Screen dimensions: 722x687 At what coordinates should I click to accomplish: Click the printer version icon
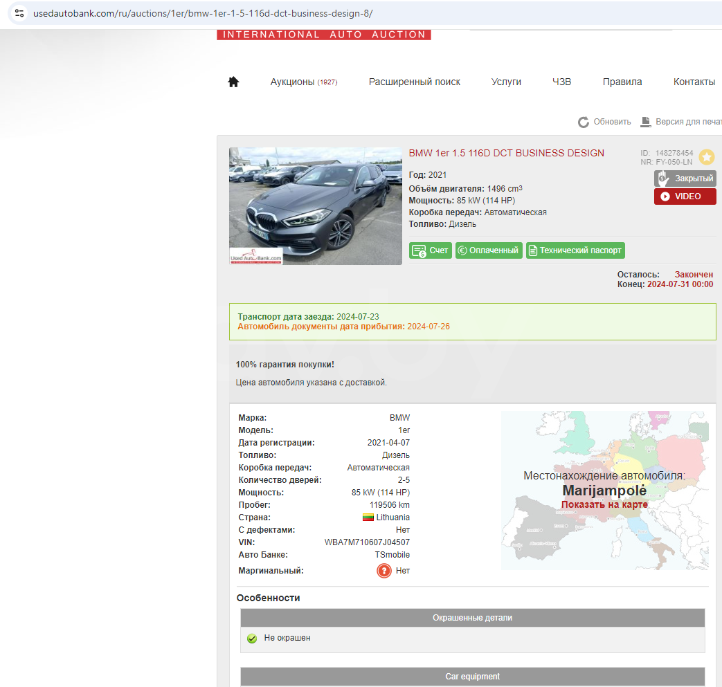(646, 122)
